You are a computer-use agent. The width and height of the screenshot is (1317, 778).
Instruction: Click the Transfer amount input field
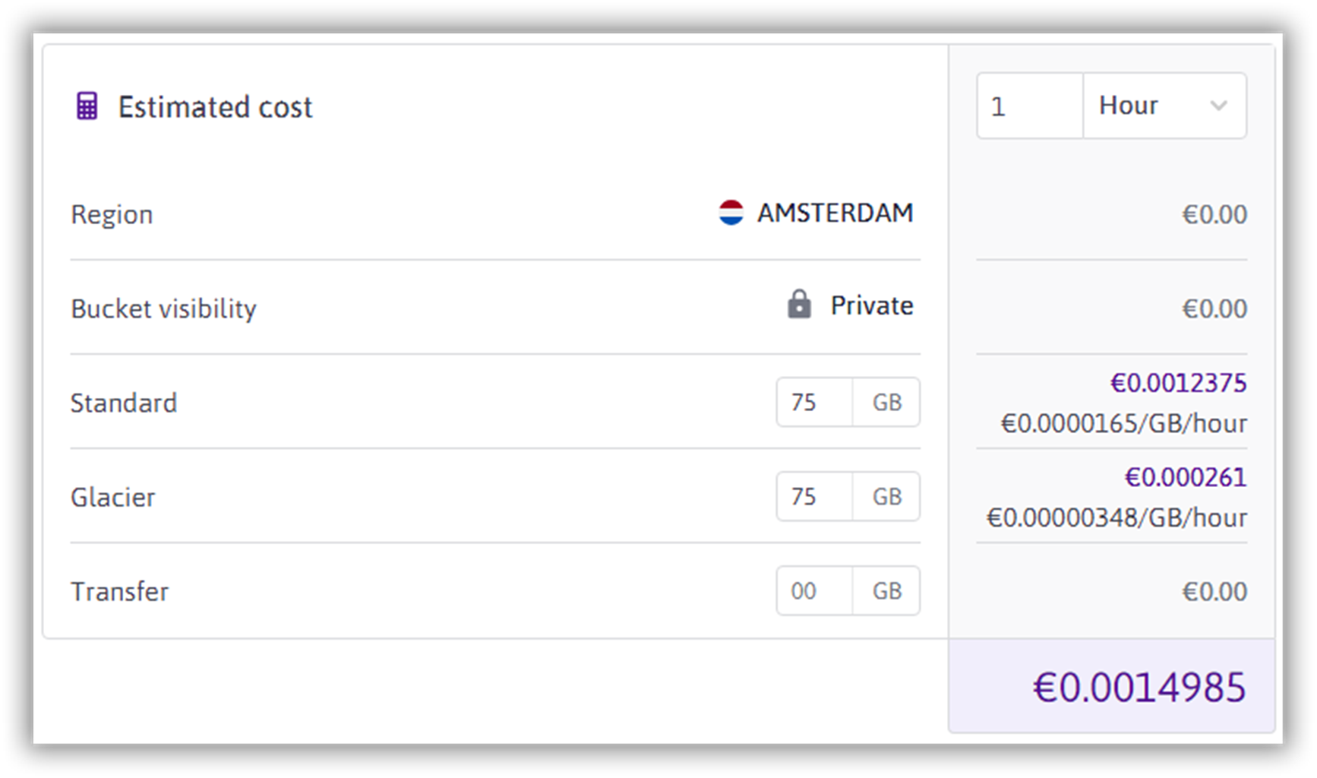click(x=814, y=590)
